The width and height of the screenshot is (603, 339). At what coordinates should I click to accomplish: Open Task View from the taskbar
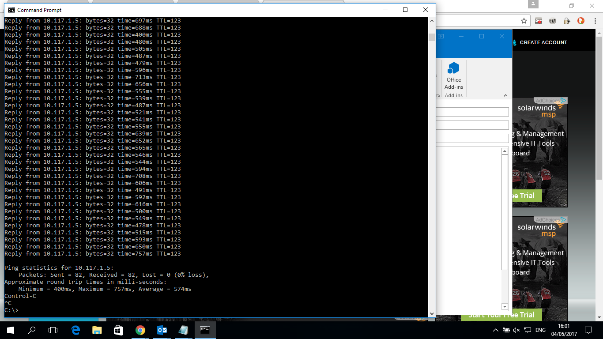click(x=53, y=330)
